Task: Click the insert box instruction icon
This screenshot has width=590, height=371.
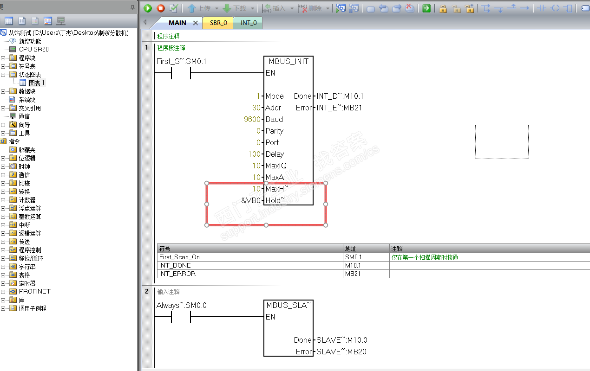Action: (568, 8)
